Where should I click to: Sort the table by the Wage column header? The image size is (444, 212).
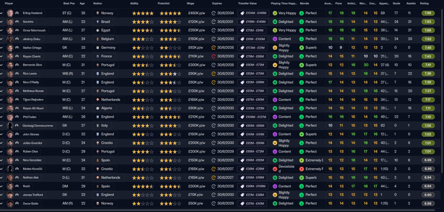click(x=190, y=3)
